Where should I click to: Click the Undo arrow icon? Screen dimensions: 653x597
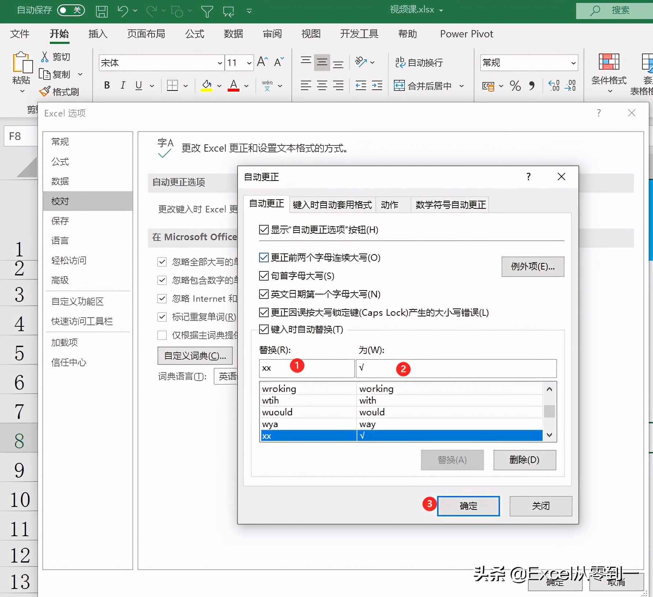pos(123,11)
